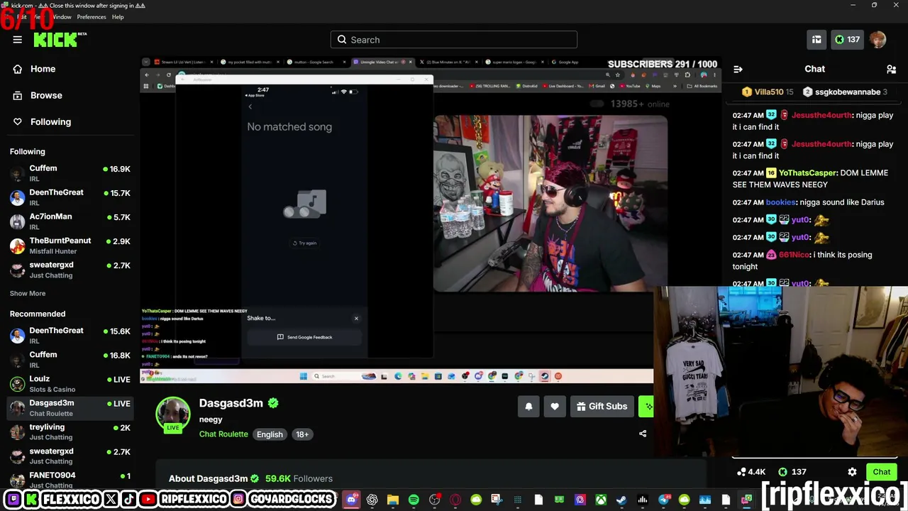
Task: Click the Chat Roulette category link
Action: (x=223, y=434)
